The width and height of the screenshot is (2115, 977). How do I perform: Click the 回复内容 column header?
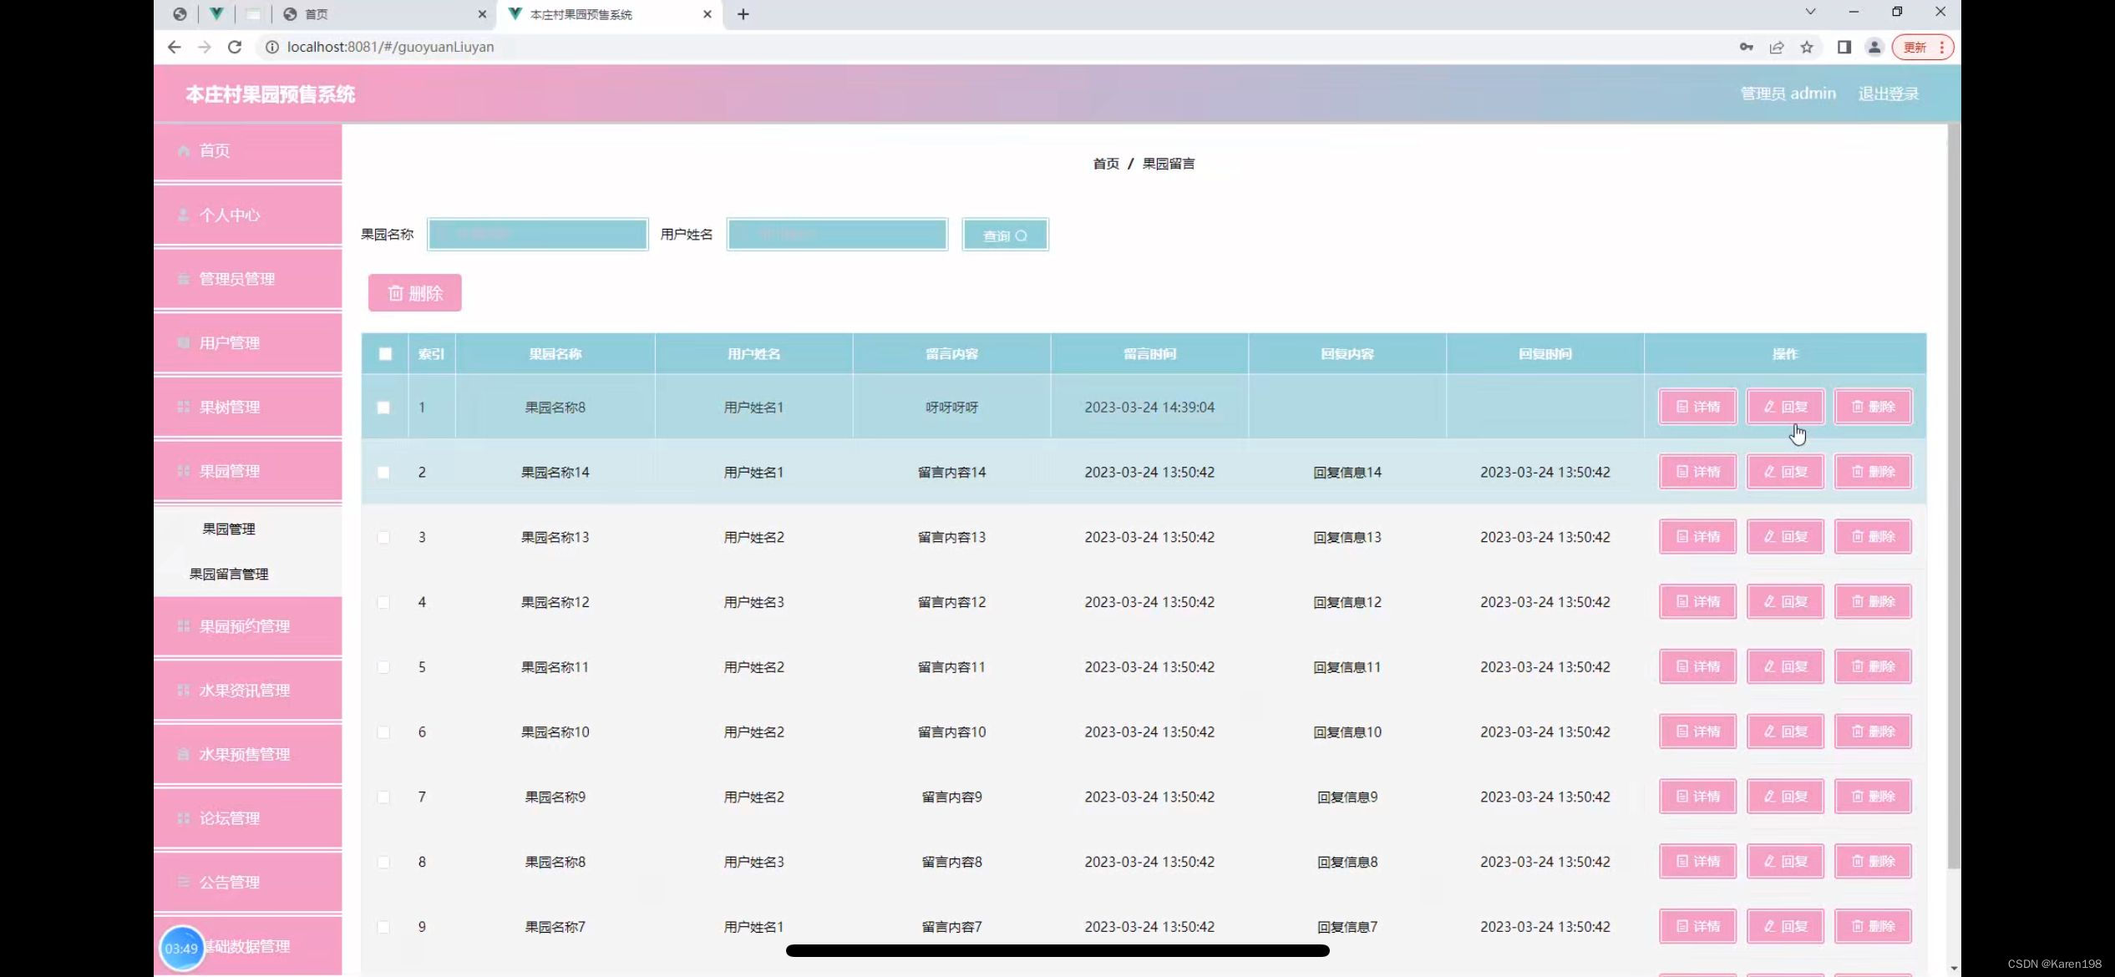click(1347, 354)
